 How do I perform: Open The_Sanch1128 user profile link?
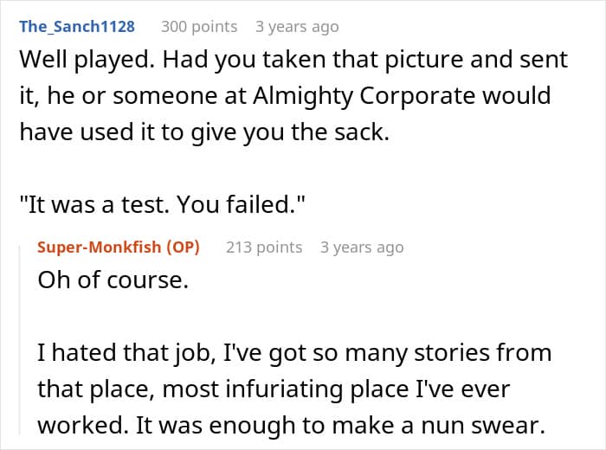77,27
